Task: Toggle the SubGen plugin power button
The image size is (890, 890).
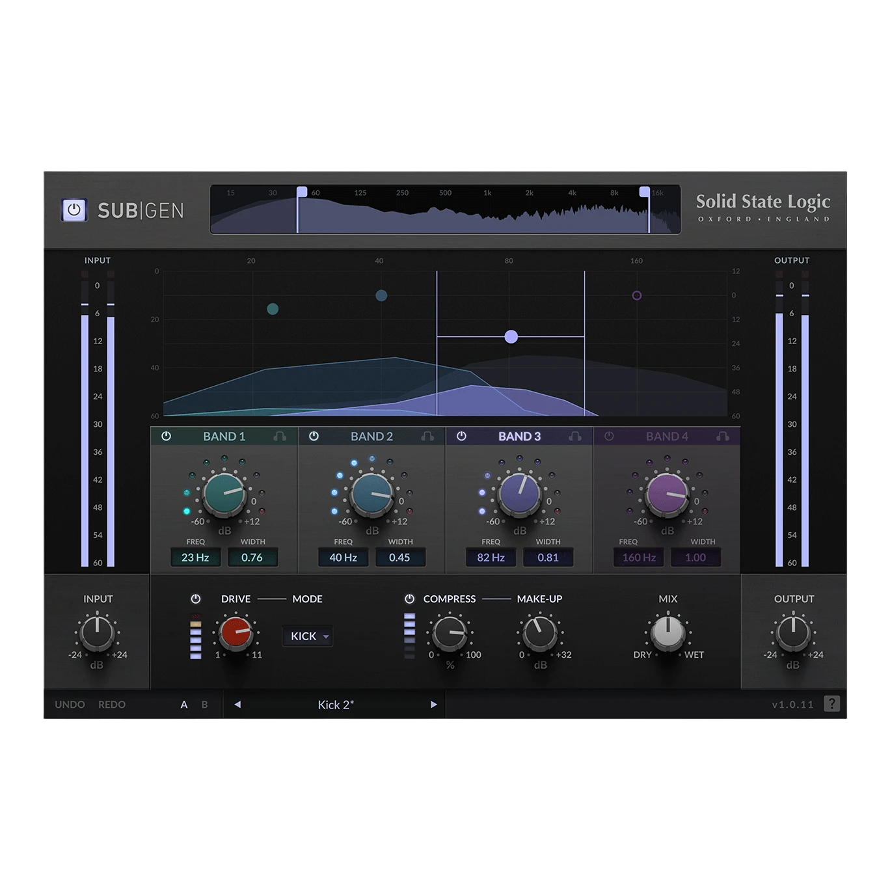Action: pos(74,210)
